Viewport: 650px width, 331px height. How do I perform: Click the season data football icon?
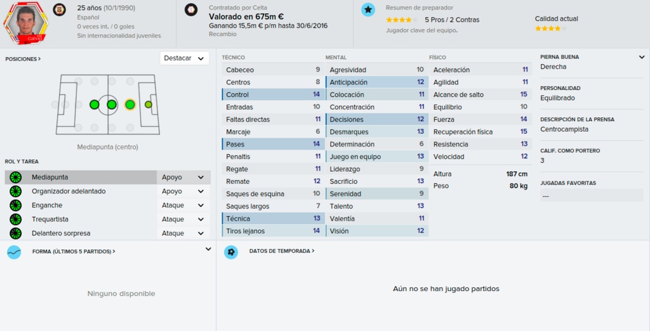[231, 252]
